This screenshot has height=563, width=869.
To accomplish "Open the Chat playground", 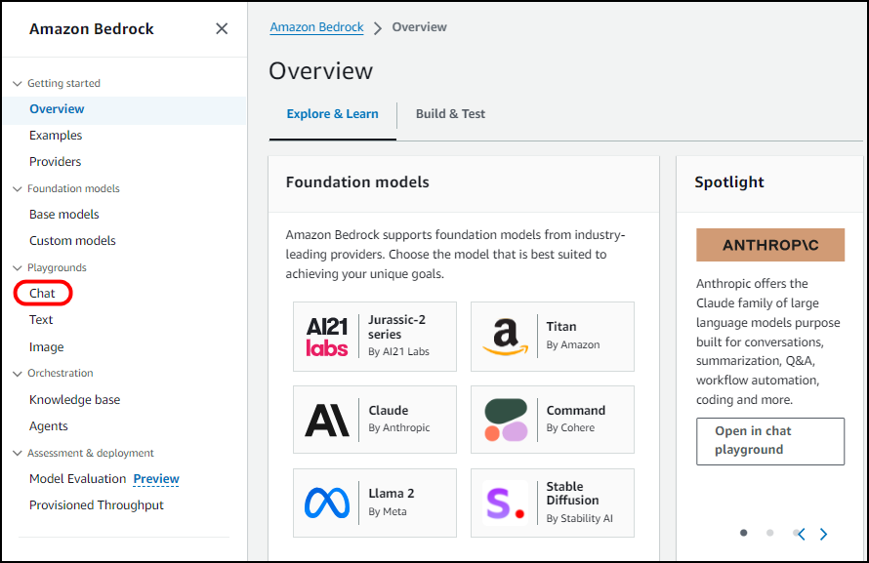I will tap(42, 294).
